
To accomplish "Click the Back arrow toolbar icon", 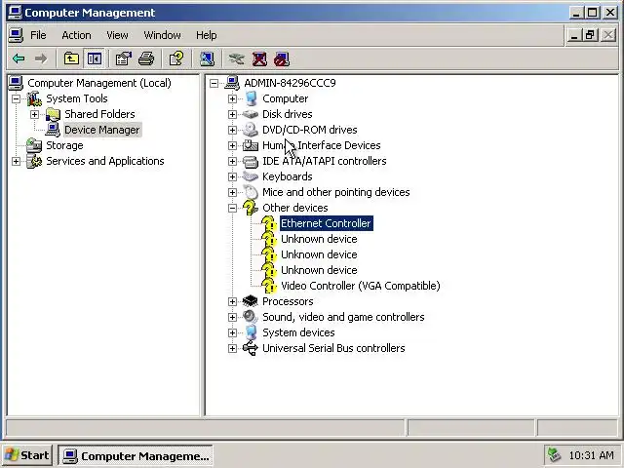I will coord(19,58).
